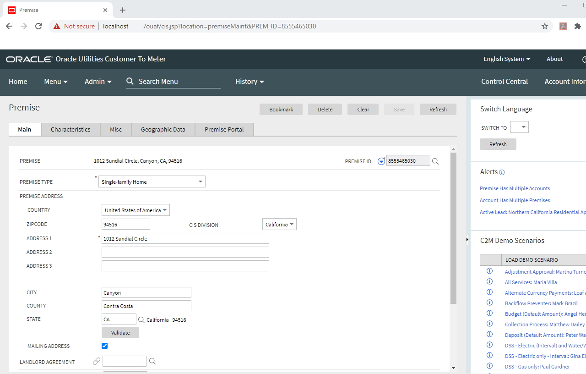The image size is (586, 374).
Task: Open Active Lead Northern California alert
Action: click(x=533, y=212)
